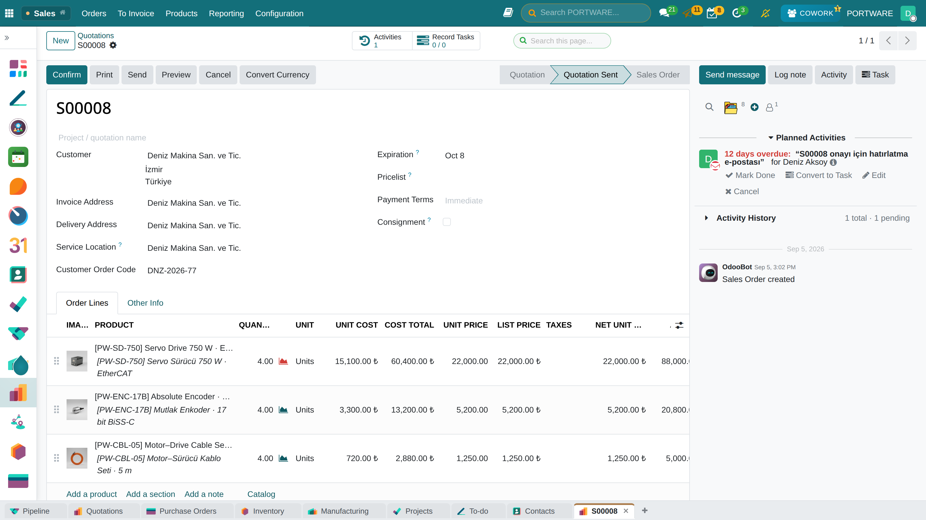The image size is (926, 520).
Task: Open the apps grid menu icon
Action: [x=9, y=13]
